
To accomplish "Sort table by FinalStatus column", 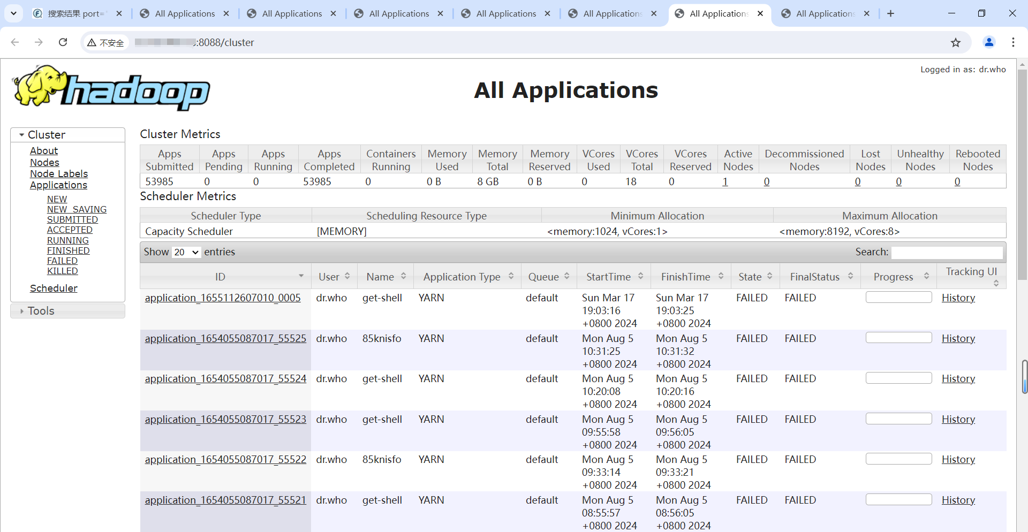I will [820, 277].
